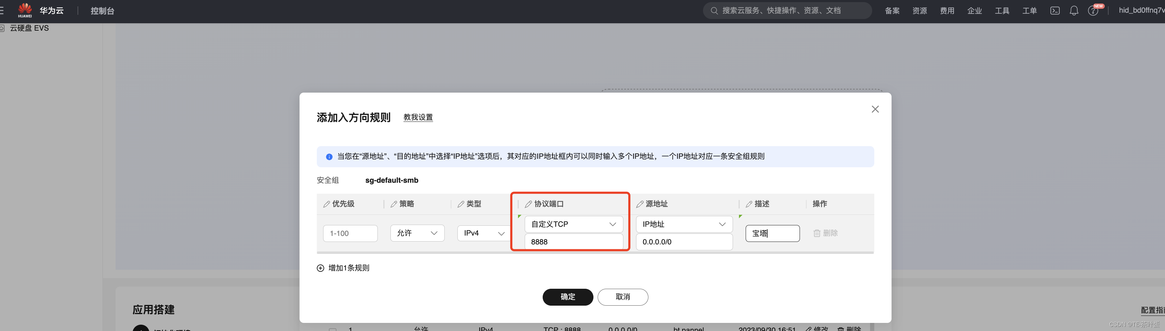
Task: Open the 控制台 console link
Action: 102,11
